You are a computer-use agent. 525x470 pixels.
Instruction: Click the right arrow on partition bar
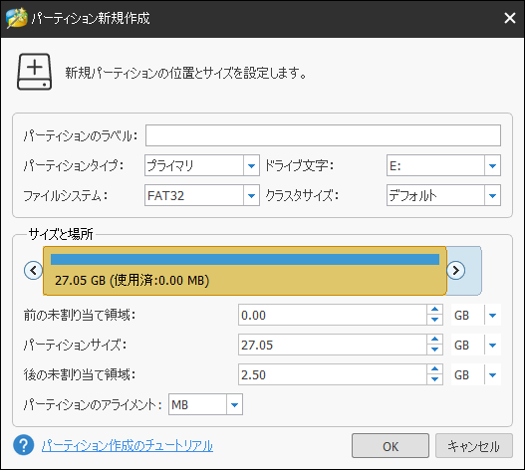pos(455,270)
